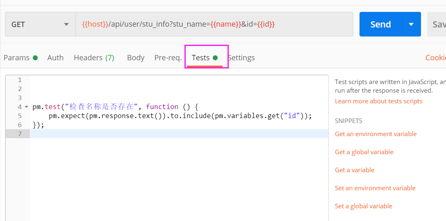446x221 pixels.
Task: Insert Get a variable snippet
Action: point(355,170)
